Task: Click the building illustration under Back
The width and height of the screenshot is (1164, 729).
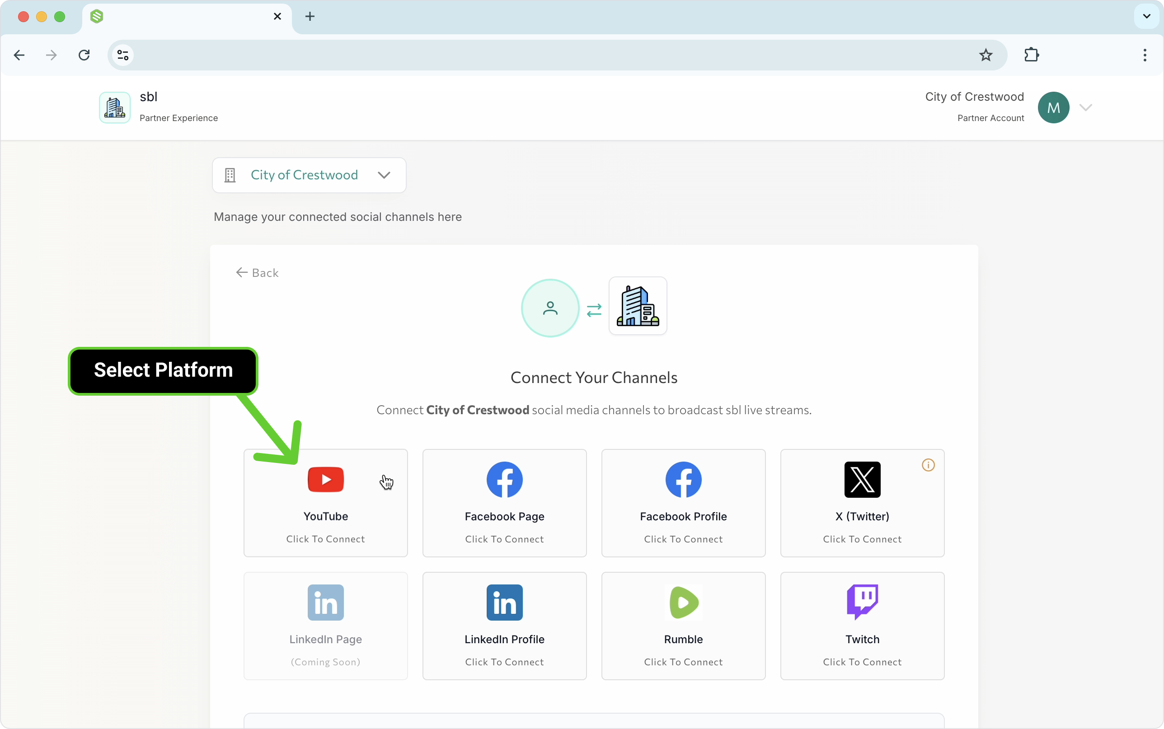Action: click(638, 306)
